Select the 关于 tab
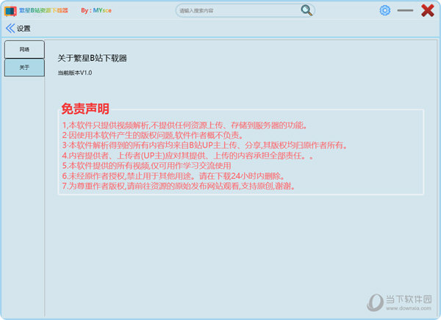Image resolution: width=441 pixels, height=320 pixels. pyautogui.click(x=24, y=68)
